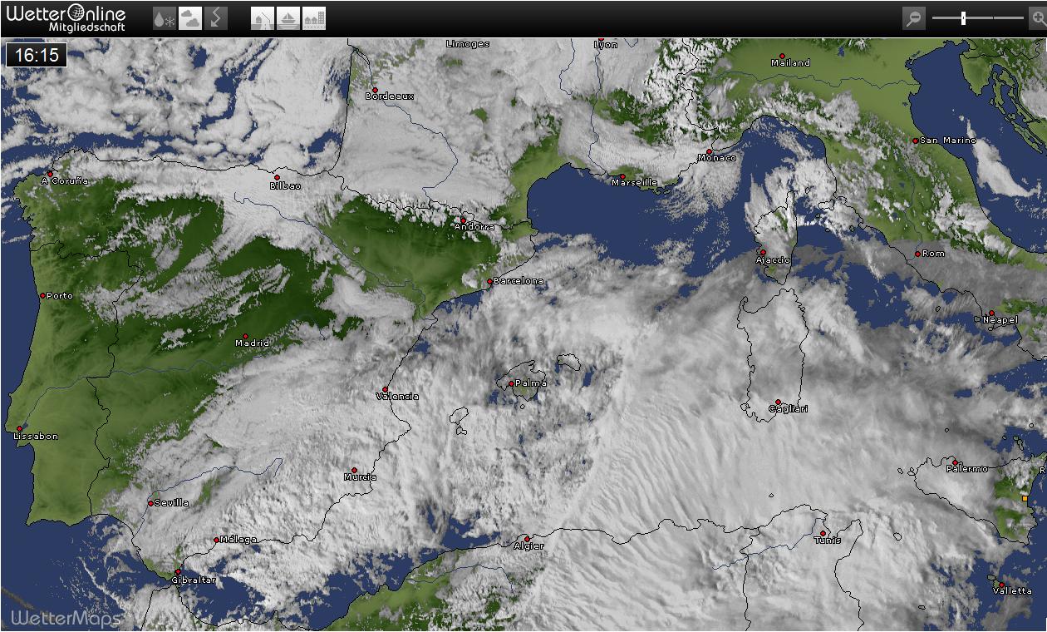This screenshot has width=1047, height=632.
Task: Select the Limoges city label
Action: [x=468, y=43]
